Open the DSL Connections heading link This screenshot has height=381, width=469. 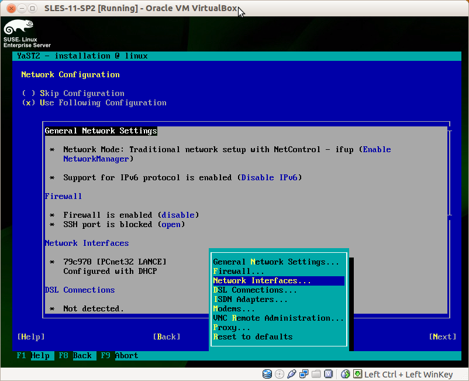[80, 290]
